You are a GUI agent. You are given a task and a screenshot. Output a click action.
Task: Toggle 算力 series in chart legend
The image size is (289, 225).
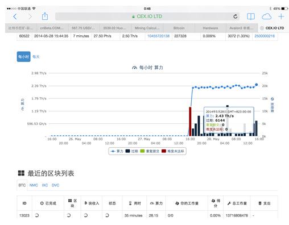coord(117,151)
